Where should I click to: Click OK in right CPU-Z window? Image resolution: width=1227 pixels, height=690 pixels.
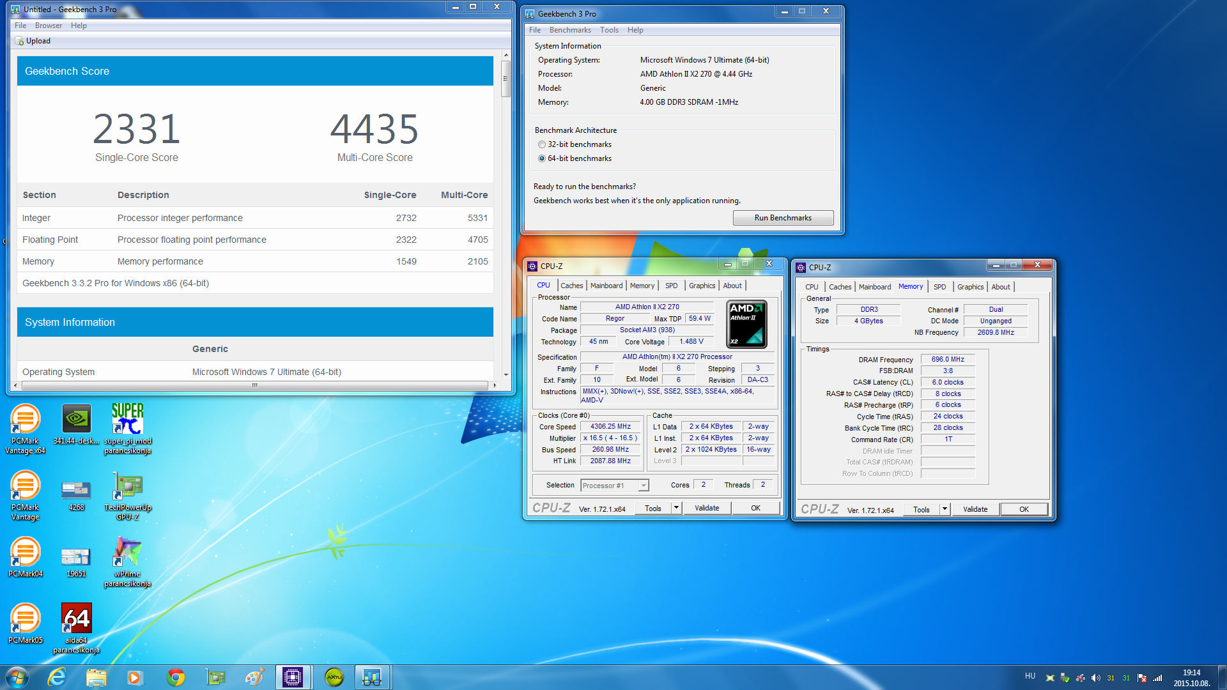pos(1024,509)
